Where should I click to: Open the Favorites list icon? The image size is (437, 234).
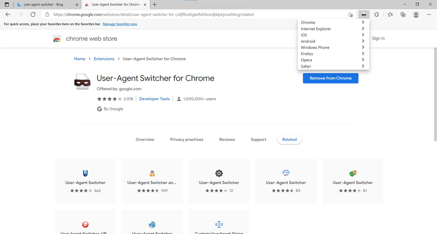390,14
